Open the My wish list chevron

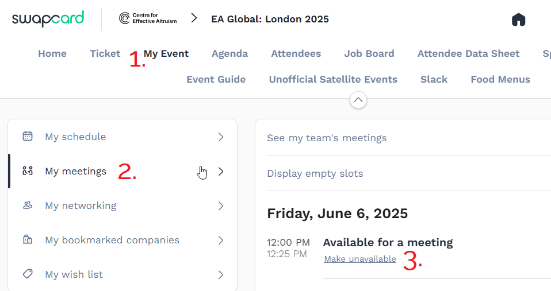click(x=221, y=275)
